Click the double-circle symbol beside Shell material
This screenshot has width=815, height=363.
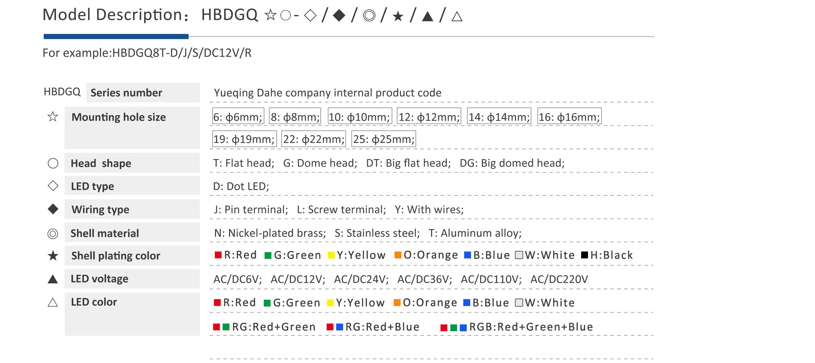coord(53,234)
